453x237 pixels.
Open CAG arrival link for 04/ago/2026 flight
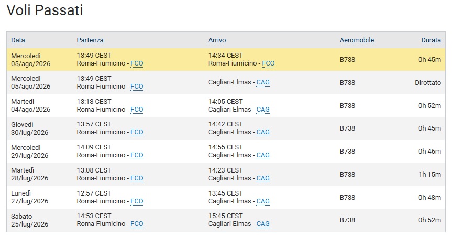point(263,110)
